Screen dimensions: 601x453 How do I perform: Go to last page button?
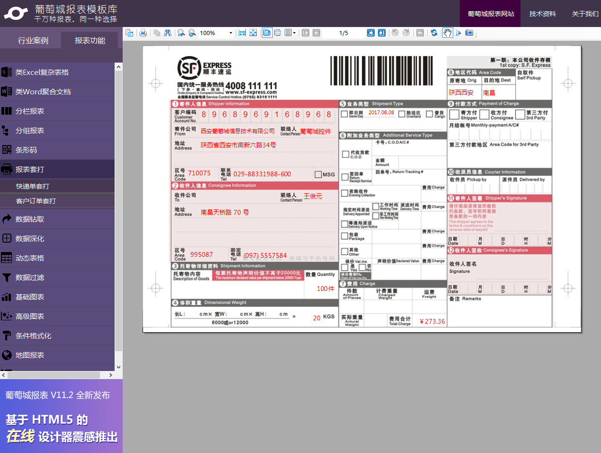(x=382, y=33)
